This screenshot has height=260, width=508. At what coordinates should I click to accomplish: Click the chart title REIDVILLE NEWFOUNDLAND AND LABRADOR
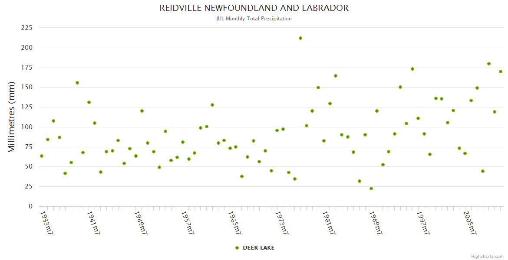click(x=254, y=8)
